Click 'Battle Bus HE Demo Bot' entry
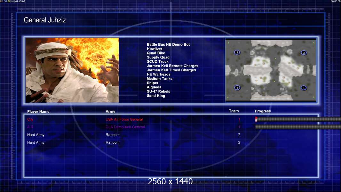The width and height of the screenshot is (341, 192). point(168,44)
